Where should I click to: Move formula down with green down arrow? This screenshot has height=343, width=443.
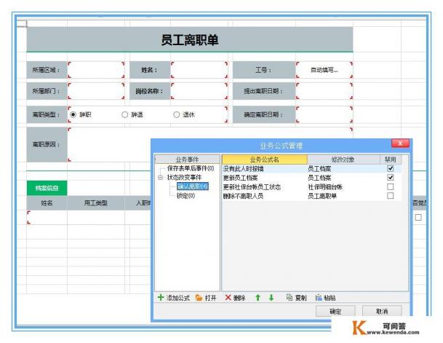(x=271, y=297)
